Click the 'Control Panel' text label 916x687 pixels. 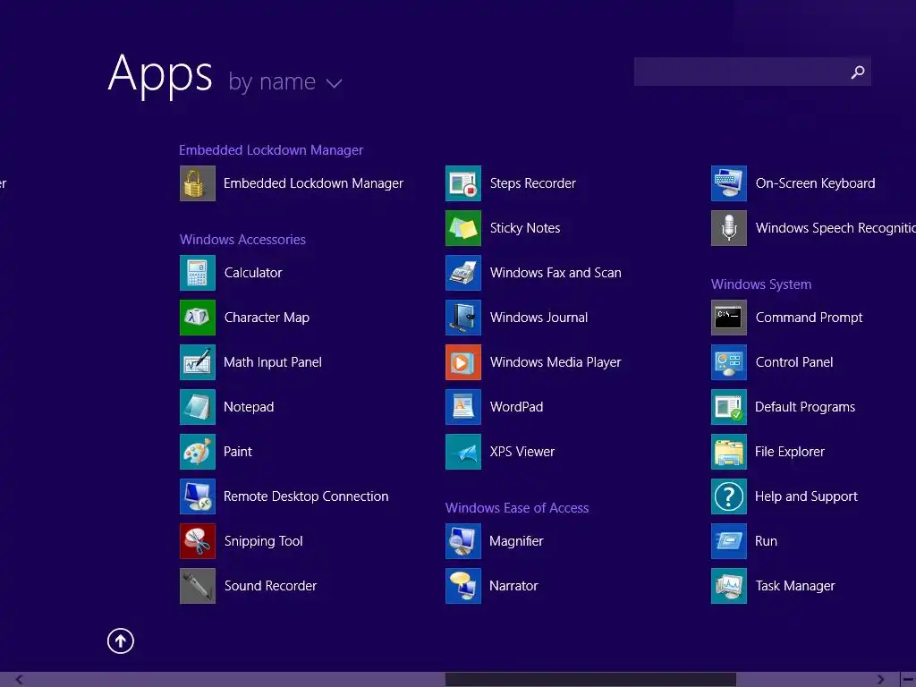coord(794,362)
